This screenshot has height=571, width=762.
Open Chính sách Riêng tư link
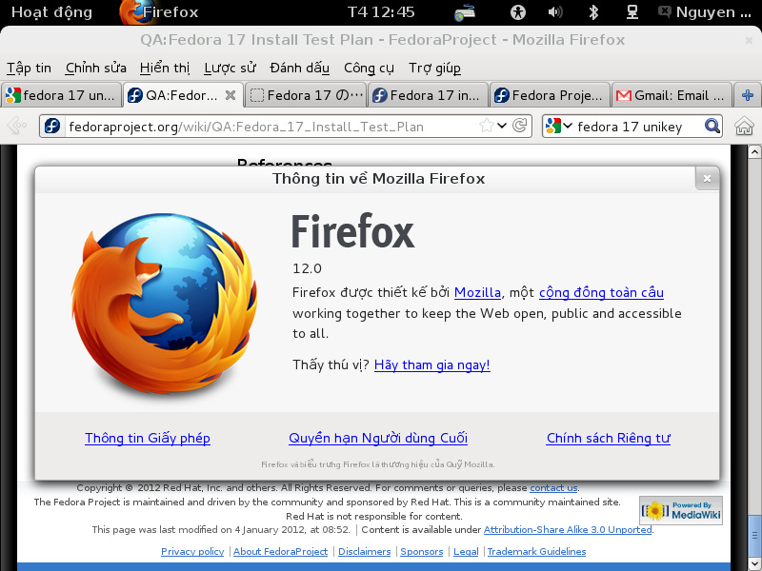(608, 438)
